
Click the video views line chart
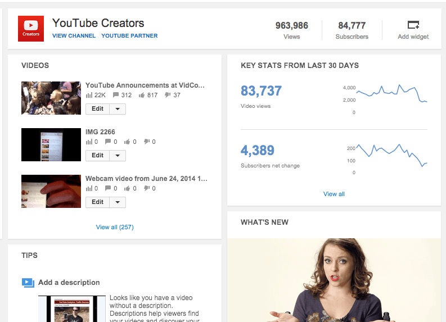pyautogui.click(x=392, y=96)
